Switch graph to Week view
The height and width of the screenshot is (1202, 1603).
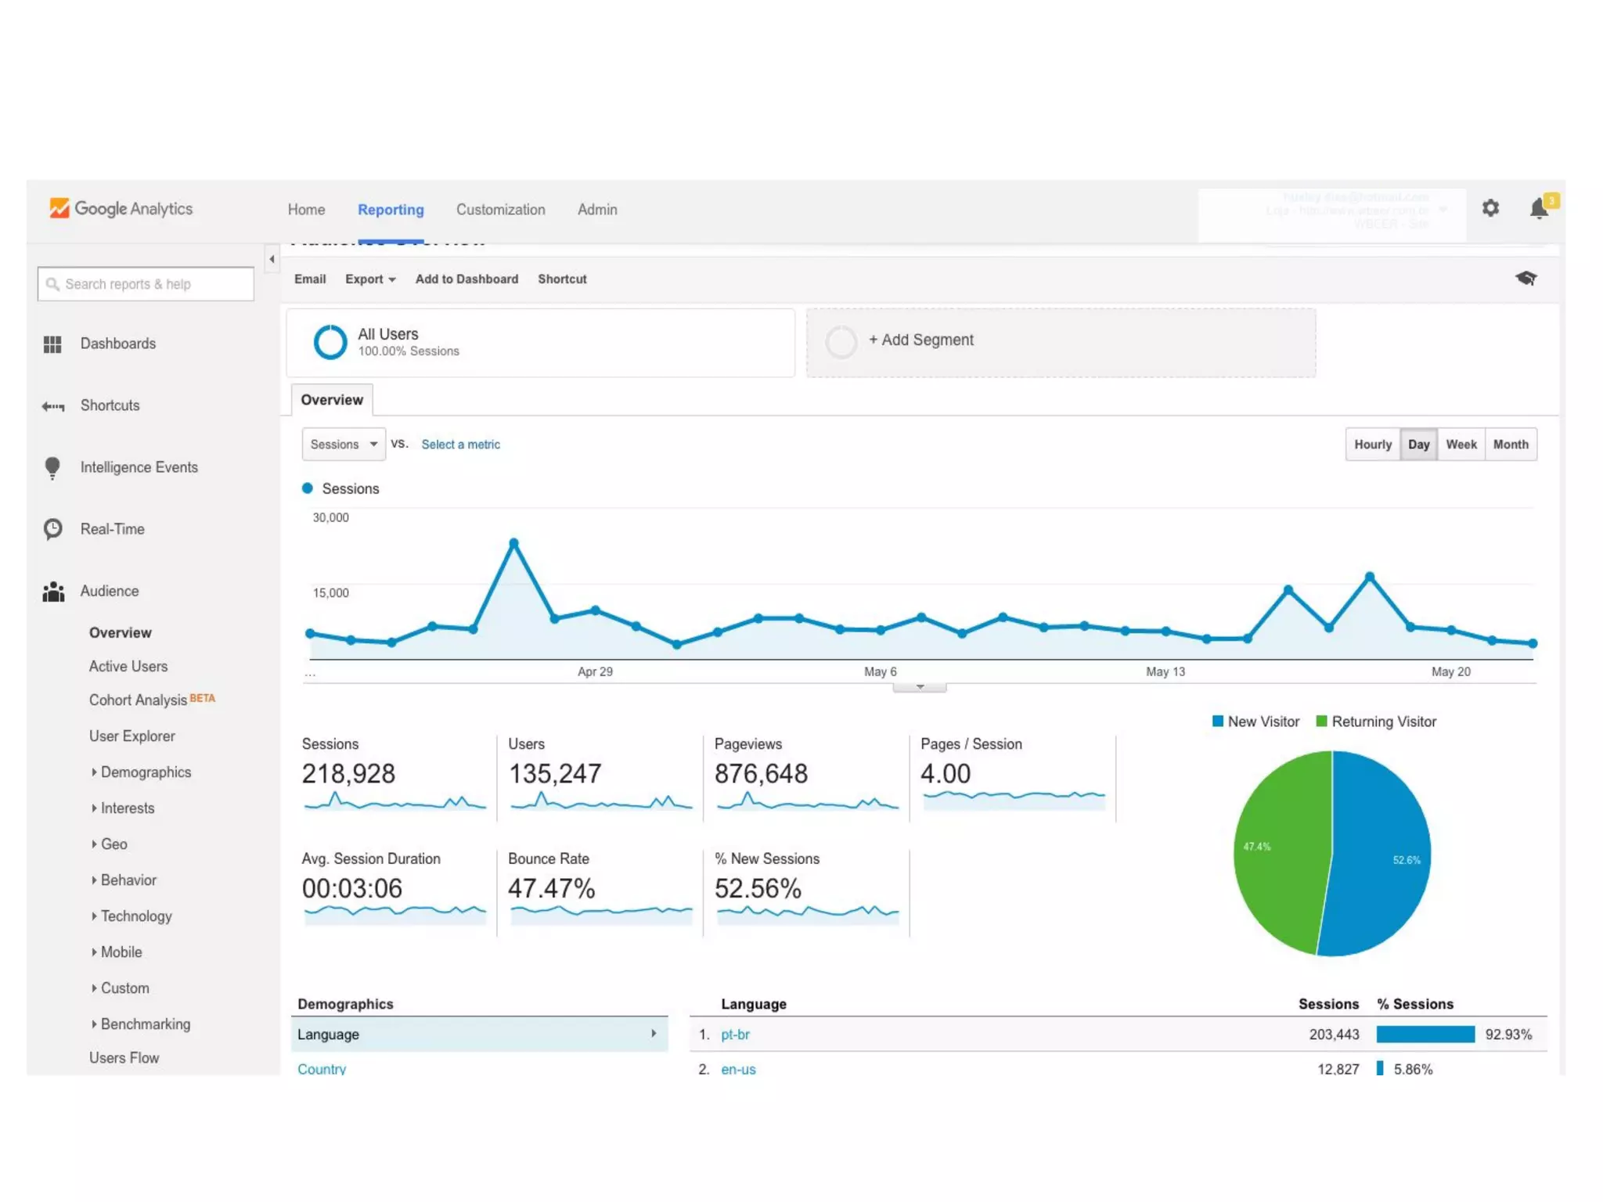pos(1461,444)
